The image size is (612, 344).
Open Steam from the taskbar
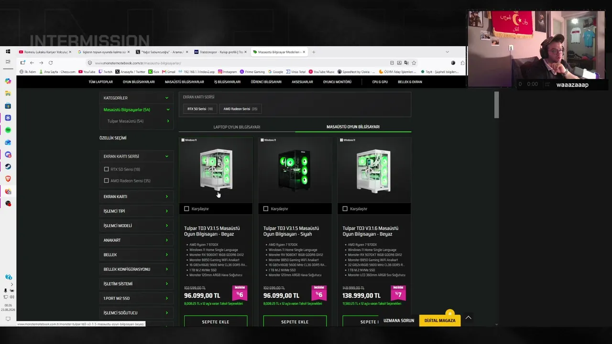point(8,167)
